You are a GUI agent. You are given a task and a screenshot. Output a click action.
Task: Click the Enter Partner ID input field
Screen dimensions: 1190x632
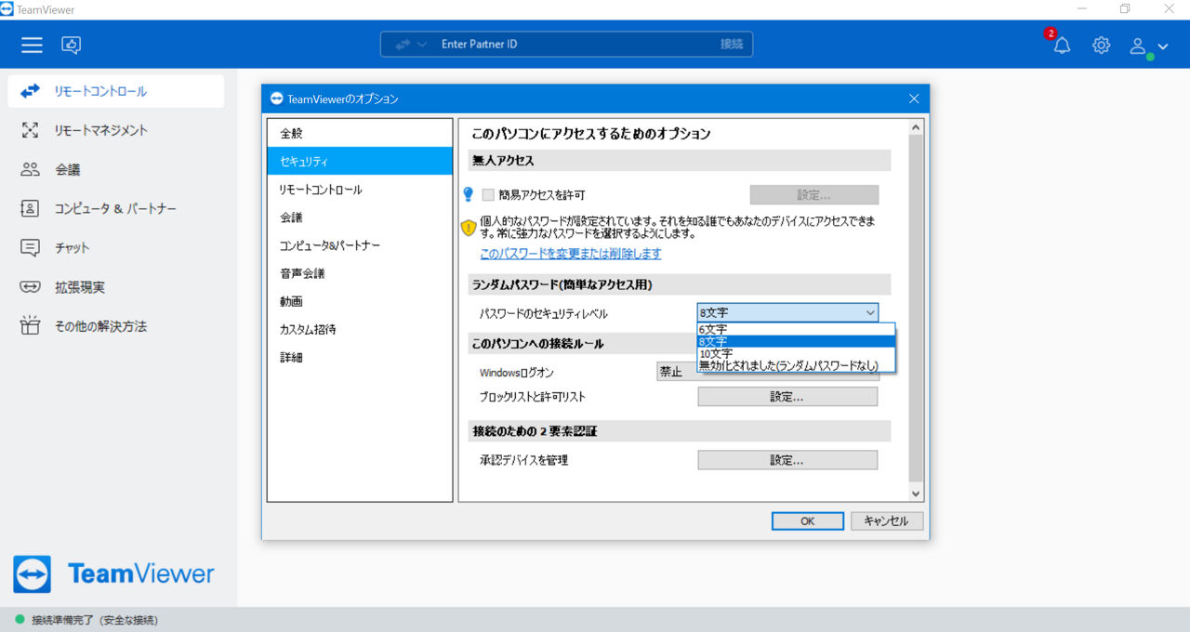pos(566,45)
